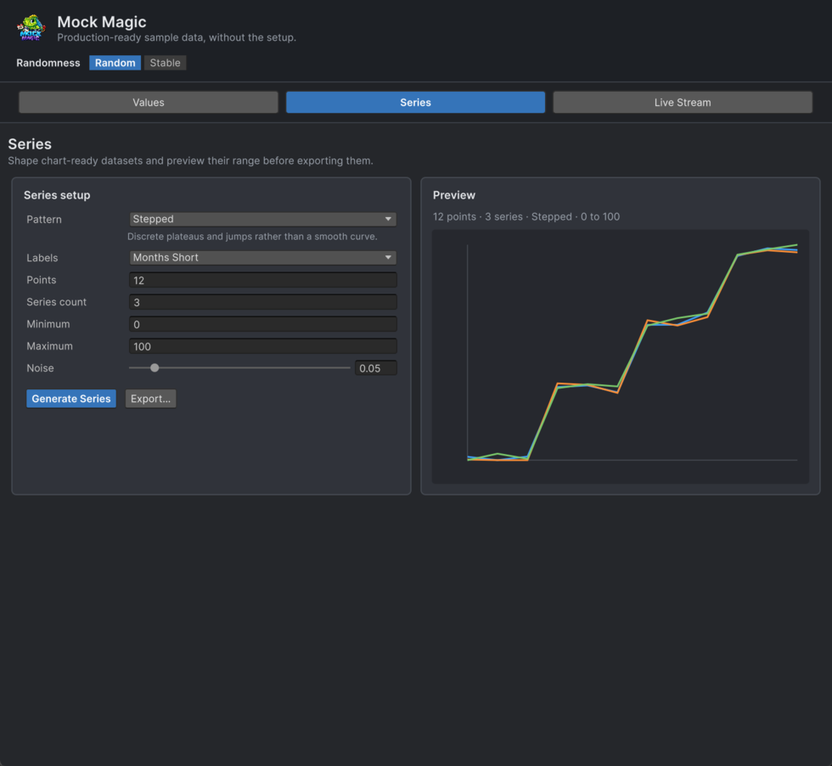Switch to the Values tab
Screen dimensions: 832x766
(149, 103)
